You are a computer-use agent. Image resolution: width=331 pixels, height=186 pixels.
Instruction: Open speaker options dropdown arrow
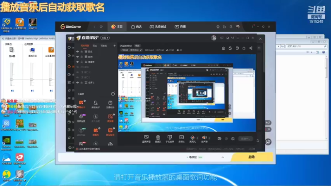(209, 138)
